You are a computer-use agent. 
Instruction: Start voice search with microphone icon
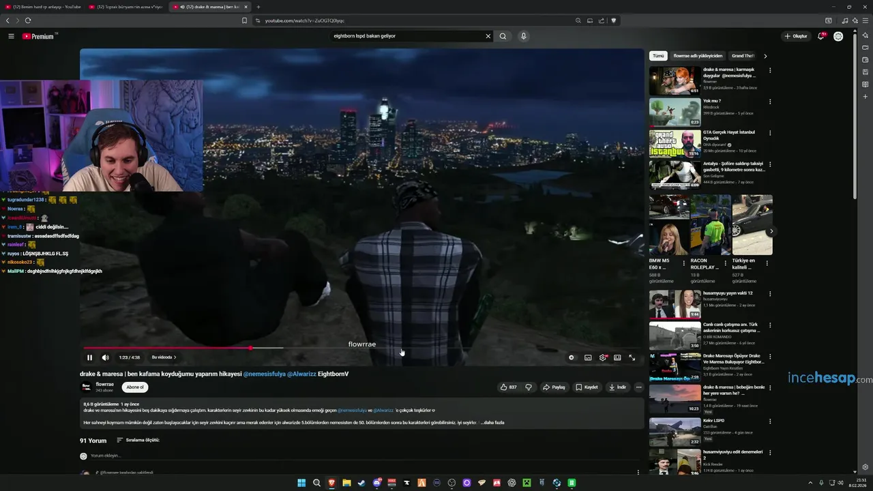tap(523, 36)
